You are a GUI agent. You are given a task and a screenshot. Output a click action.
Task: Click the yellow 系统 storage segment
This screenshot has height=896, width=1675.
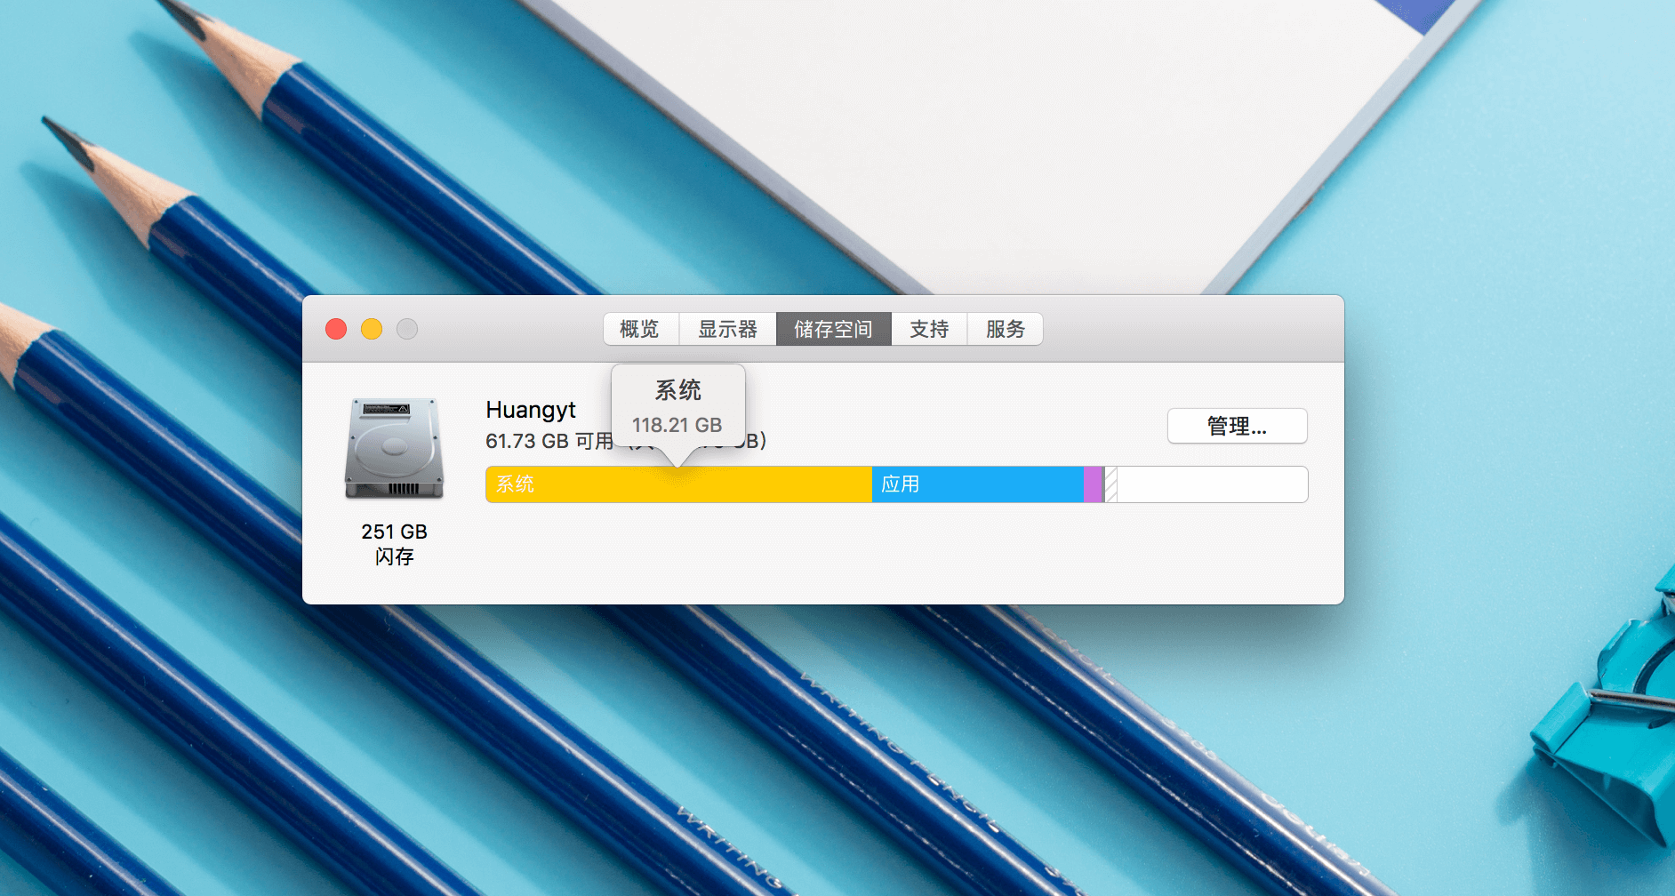coord(679,484)
